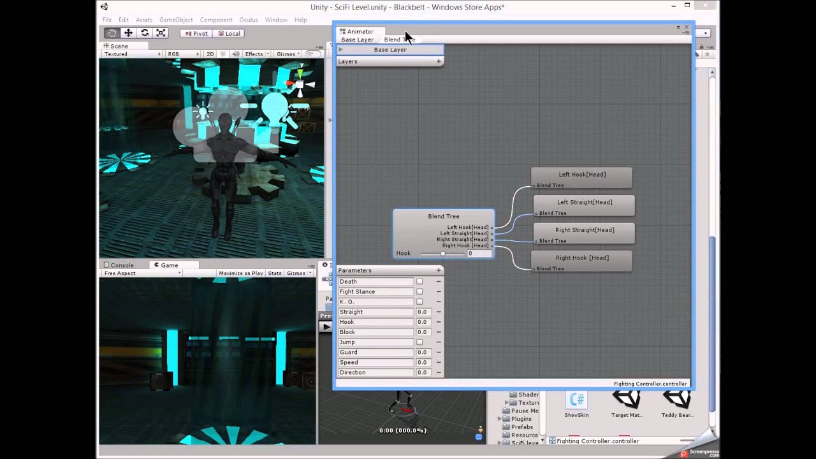Image resolution: width=816 pixels, height=459 pixels.
Task: Remove the Direction parameter with its minus icon
Action: pos(439,372)
